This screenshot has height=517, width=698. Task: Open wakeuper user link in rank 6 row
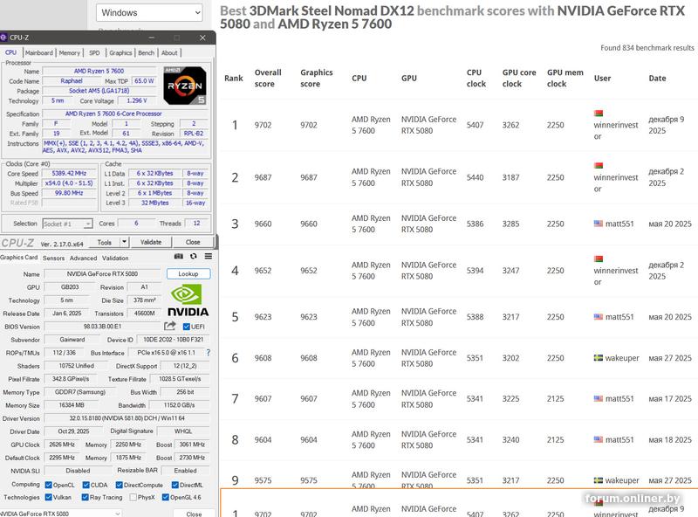[622, 358]
